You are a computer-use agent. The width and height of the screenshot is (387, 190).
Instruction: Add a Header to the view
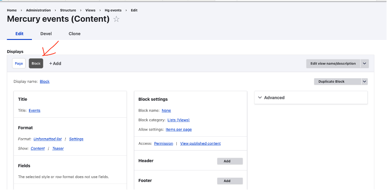pos(230,161)
